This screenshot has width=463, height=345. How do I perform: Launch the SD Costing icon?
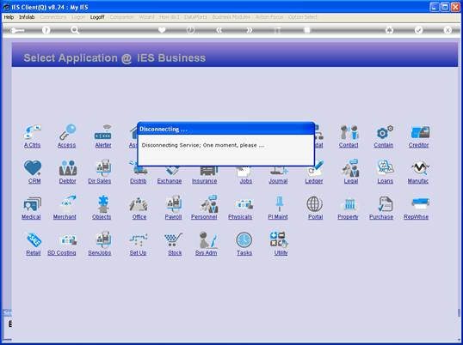[x=68, y=240]
